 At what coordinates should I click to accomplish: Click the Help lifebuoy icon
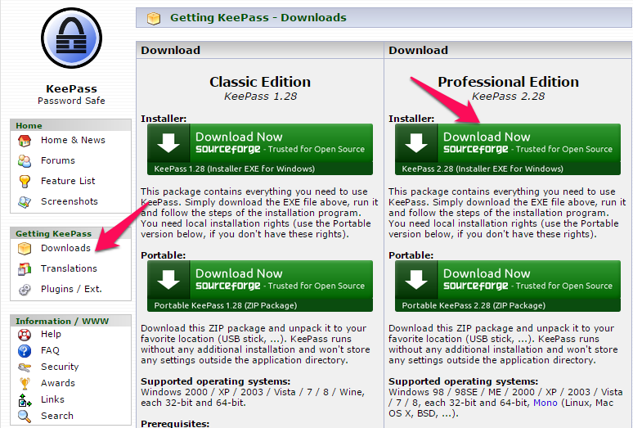[x=25, y=335]
